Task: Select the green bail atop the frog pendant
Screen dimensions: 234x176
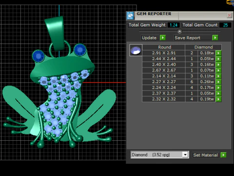Action: pyautogui.click(x=55, y=34)
